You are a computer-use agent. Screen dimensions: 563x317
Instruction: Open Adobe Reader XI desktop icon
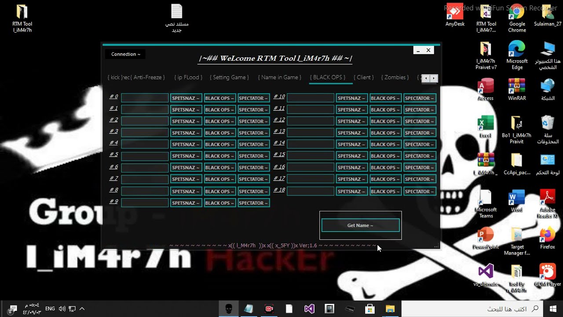coord(548,204)
